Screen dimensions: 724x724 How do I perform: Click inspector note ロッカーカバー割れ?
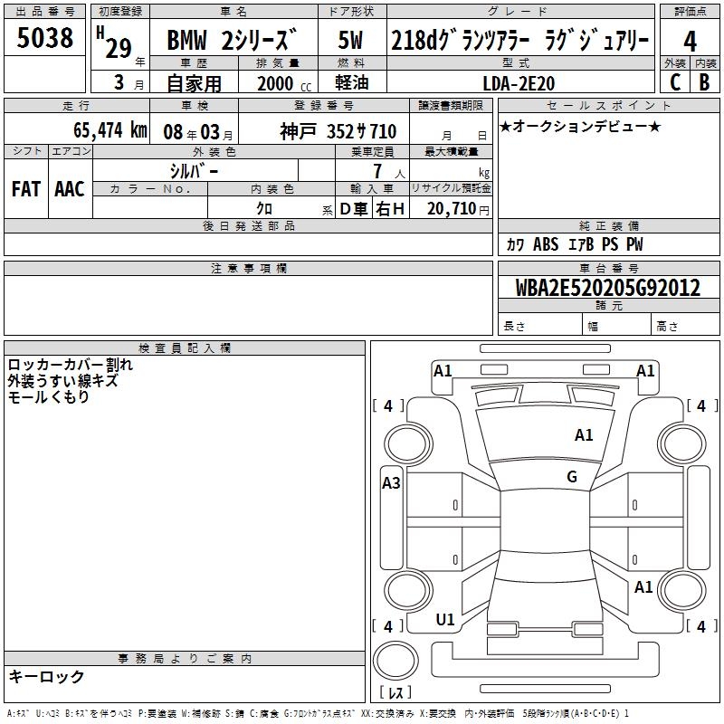click(71, 365)
